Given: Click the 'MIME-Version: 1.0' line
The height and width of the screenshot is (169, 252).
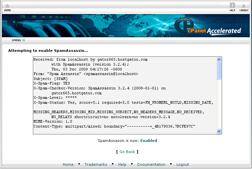Looking at the screenshot, I should [53, 121].
